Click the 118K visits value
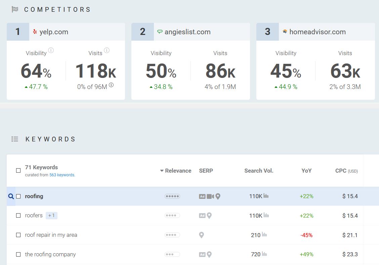The width and height of the screenshot is (379, 265). coord(96,71)
